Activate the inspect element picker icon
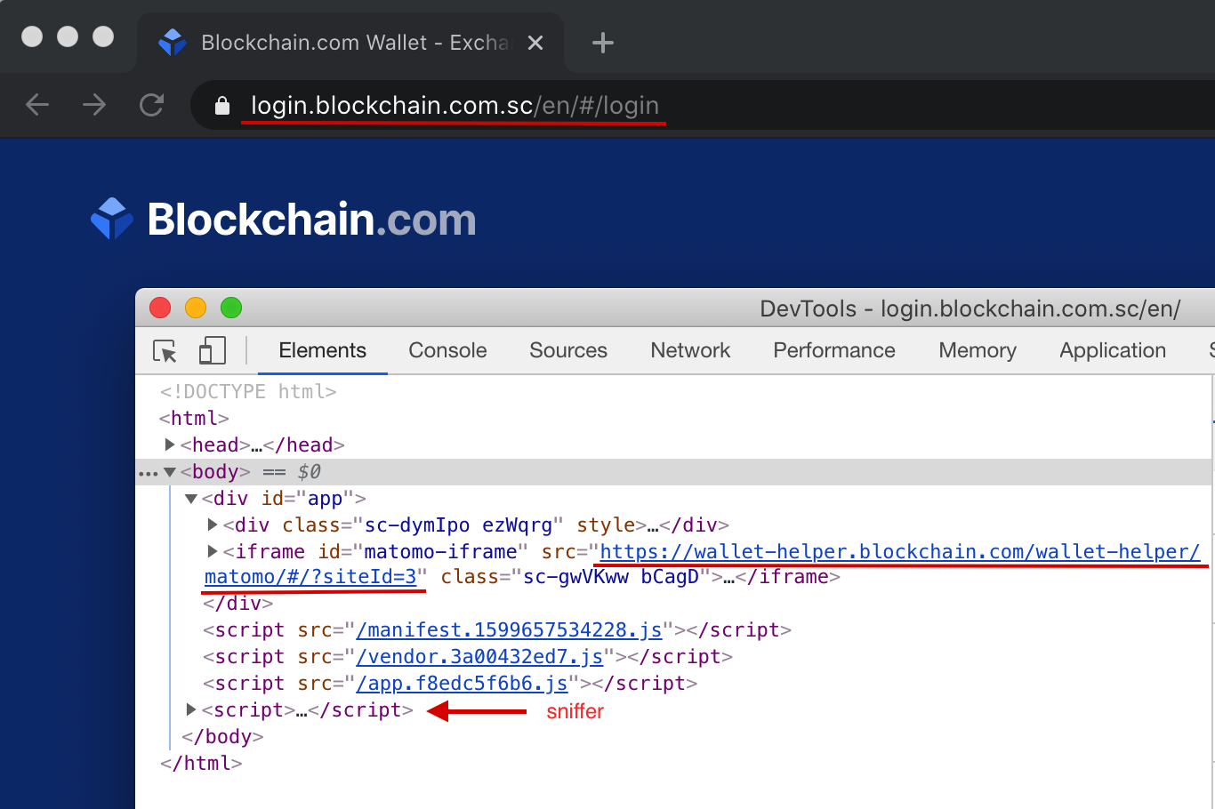The width and height of the screenshot is (1215, 809). pyautogui.click(x=165, y=351)
